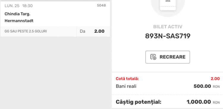The width and height of the screenshot is (223, 109).
Task: Open the Hermannstadt team name
Action: pyautogui.click(x=19, y=21)
